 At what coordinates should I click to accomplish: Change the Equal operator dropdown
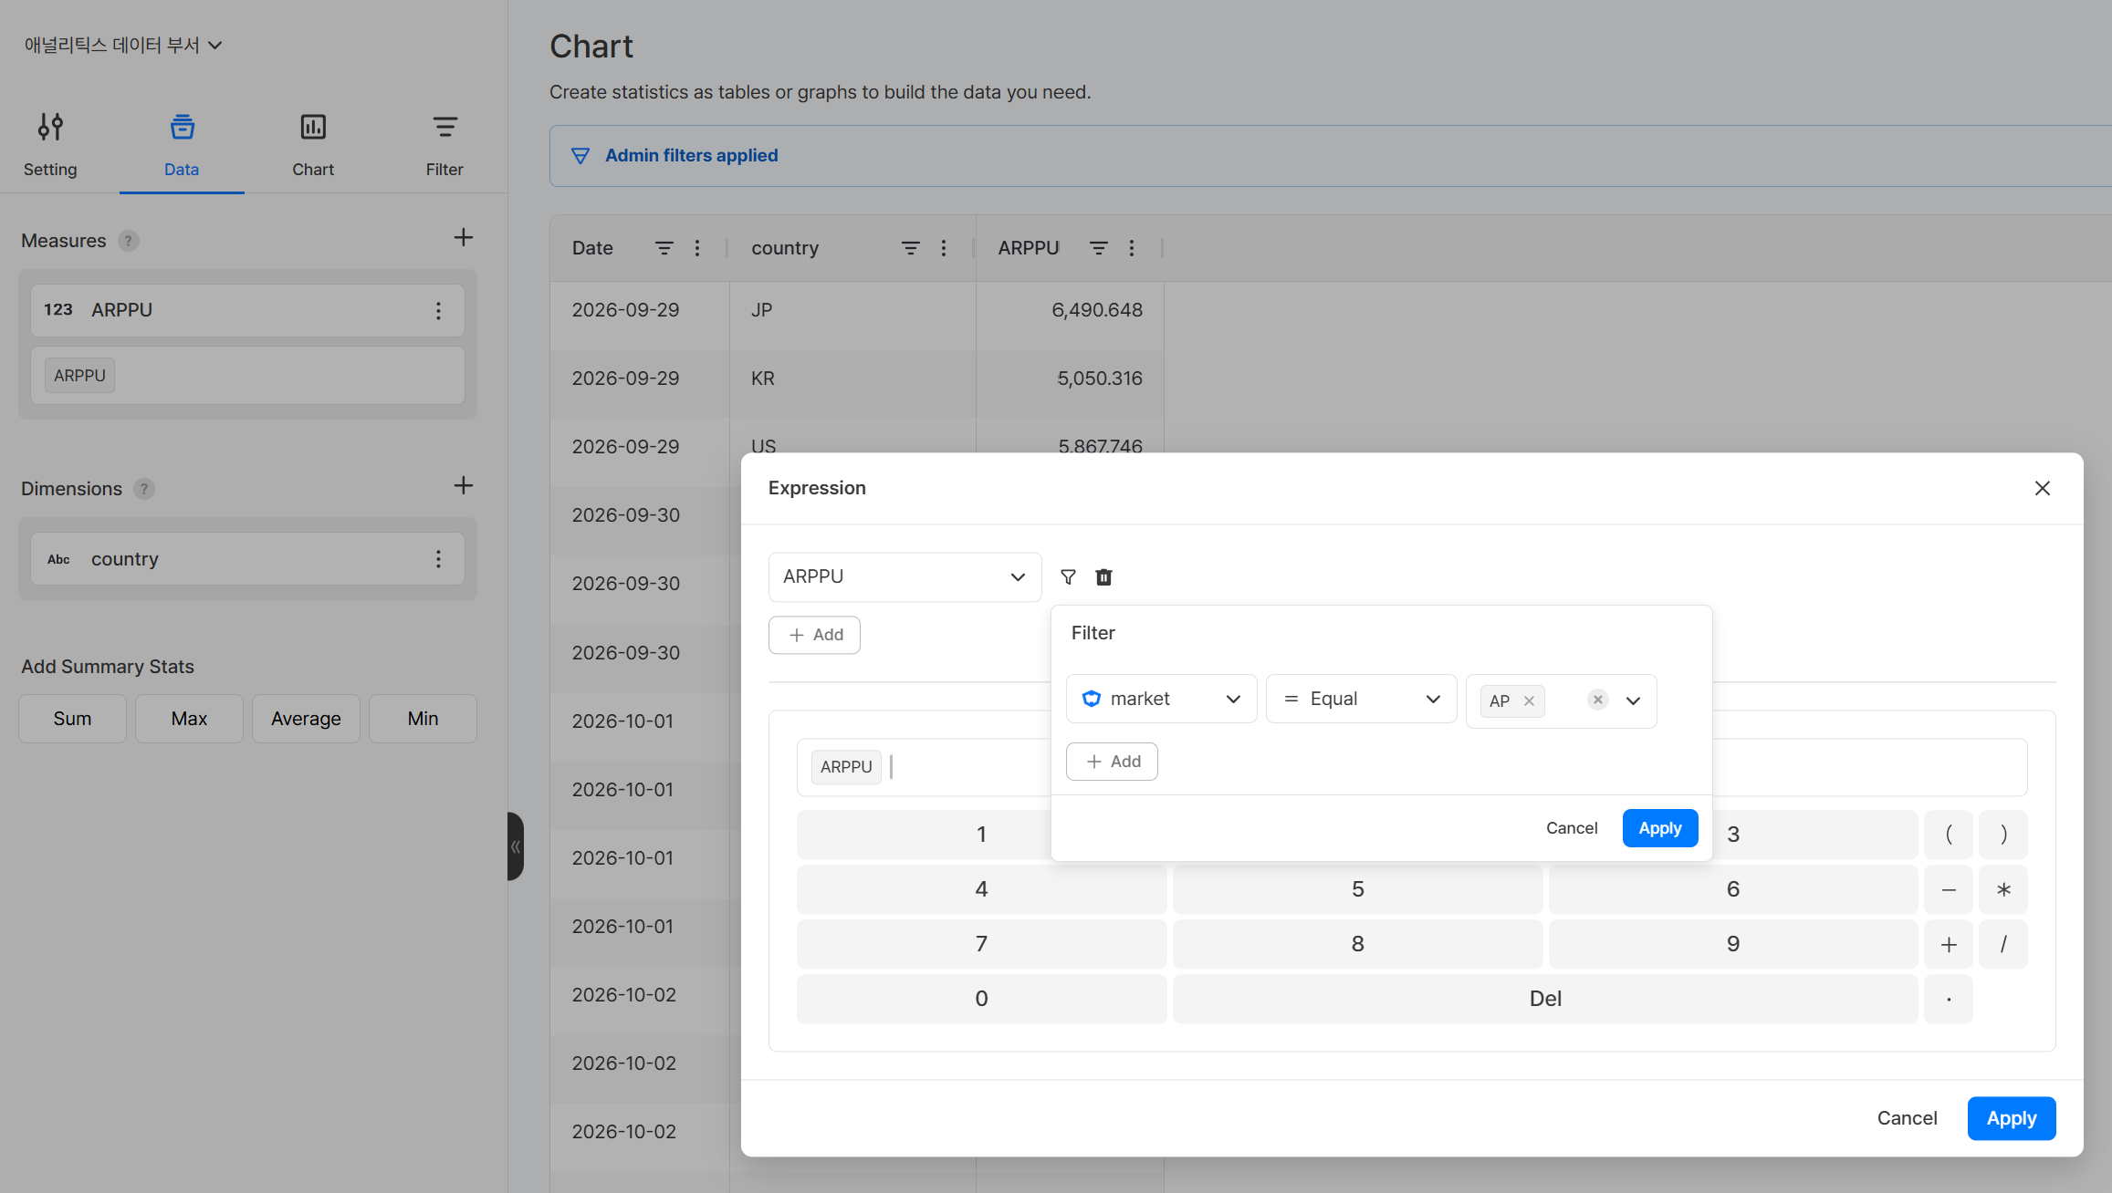point(1361,700)
